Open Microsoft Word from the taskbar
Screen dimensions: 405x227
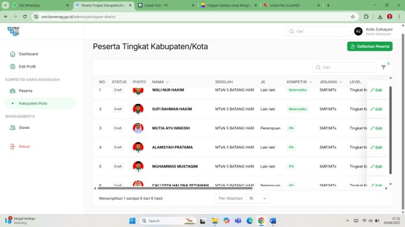click(273, 221)
